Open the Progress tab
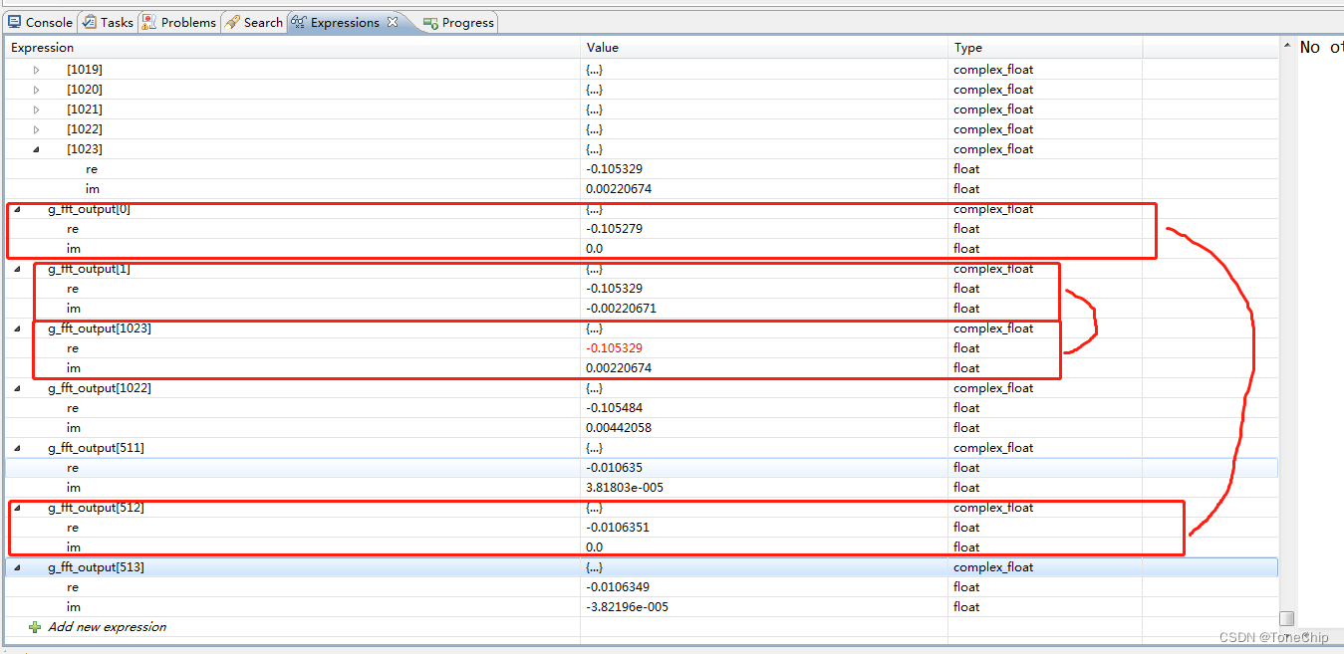Screen dimensions: 1344x654 458,22
